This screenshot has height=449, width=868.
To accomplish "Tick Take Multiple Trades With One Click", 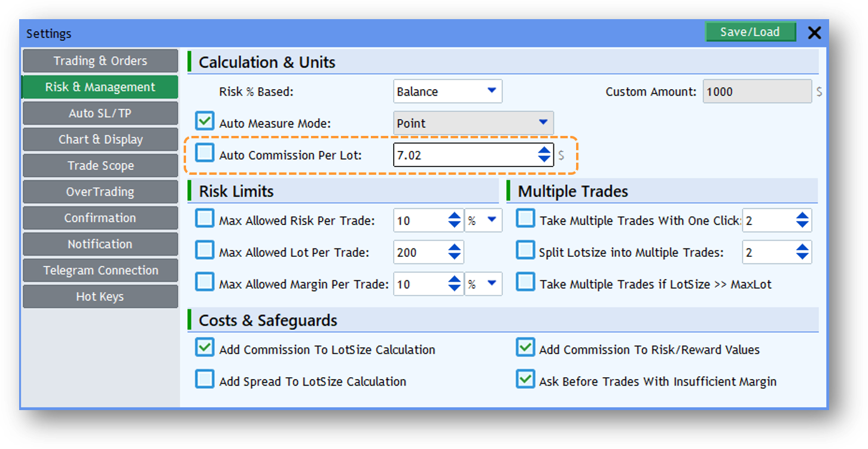I will point(525,219).
